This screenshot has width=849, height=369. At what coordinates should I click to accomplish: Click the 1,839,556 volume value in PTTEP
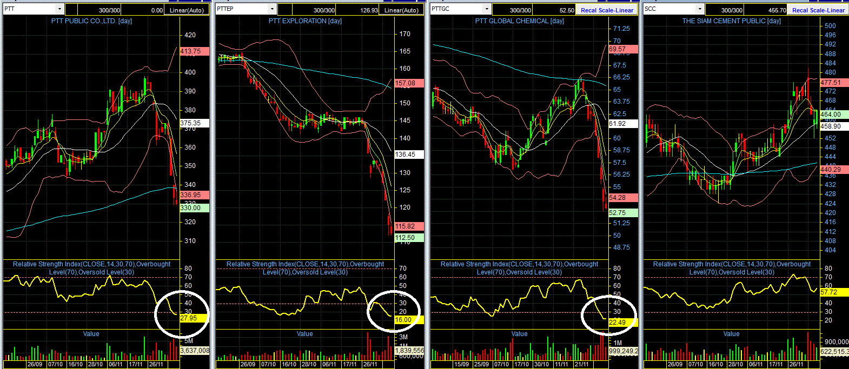[x=409, y=351]
